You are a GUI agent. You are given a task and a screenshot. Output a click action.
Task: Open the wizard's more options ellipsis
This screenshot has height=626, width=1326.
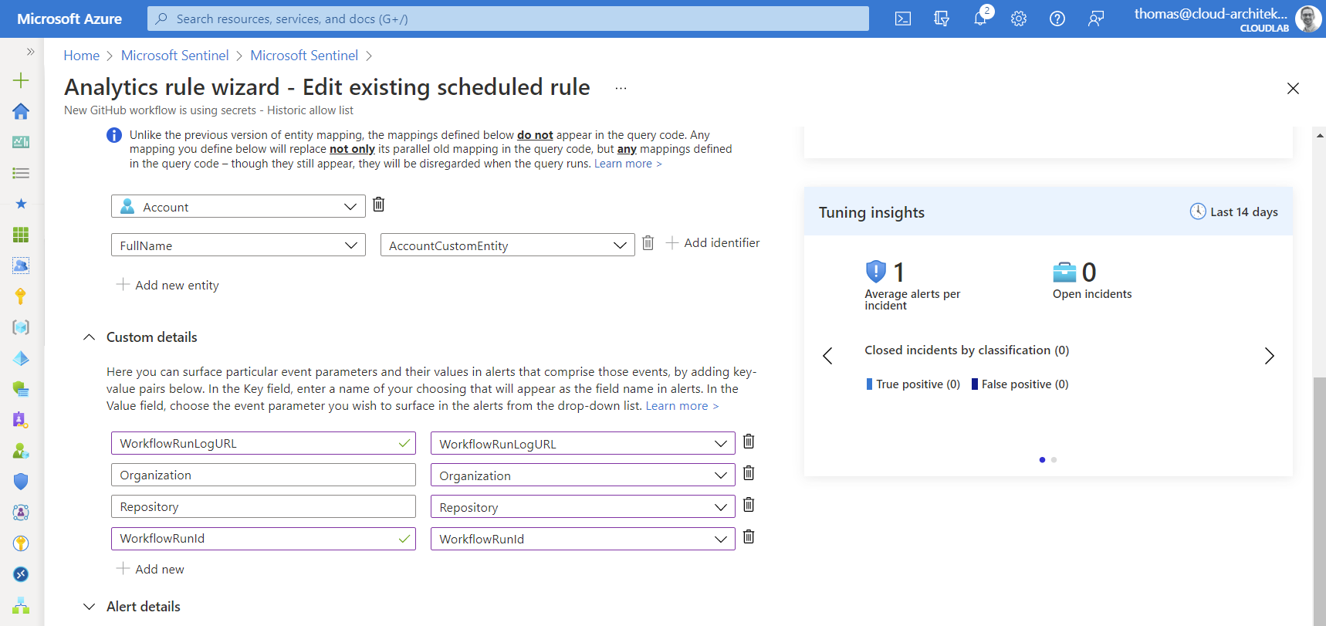621,88
